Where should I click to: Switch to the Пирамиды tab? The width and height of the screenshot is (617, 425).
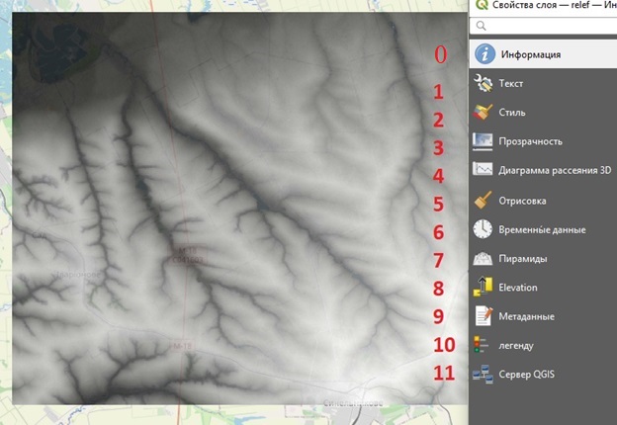click(x=543, y=259)
